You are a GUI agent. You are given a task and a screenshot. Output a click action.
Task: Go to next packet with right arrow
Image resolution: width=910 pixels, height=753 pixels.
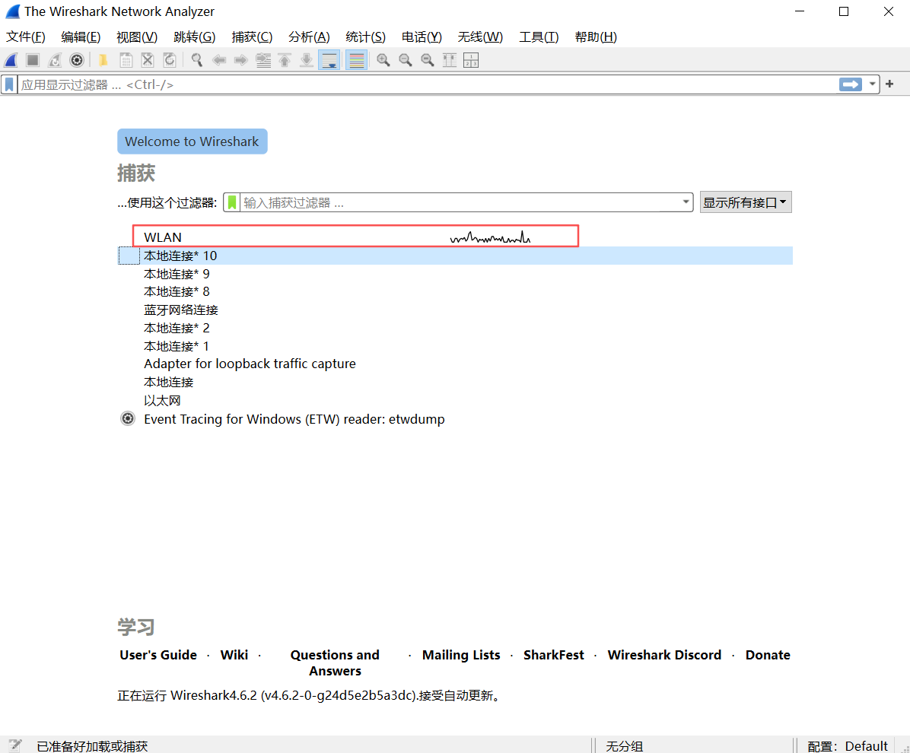241,60
